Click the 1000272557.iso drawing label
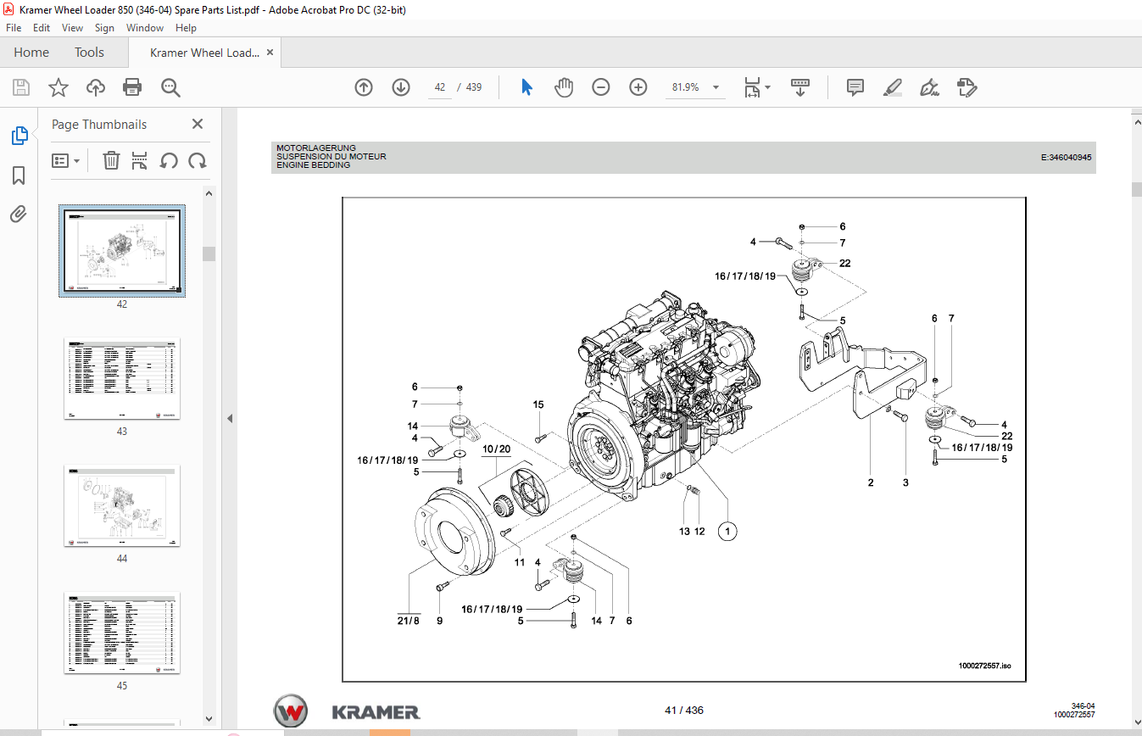Image resolution: width=1142 pixels, height=736 pixels. [x=984, y=666]
